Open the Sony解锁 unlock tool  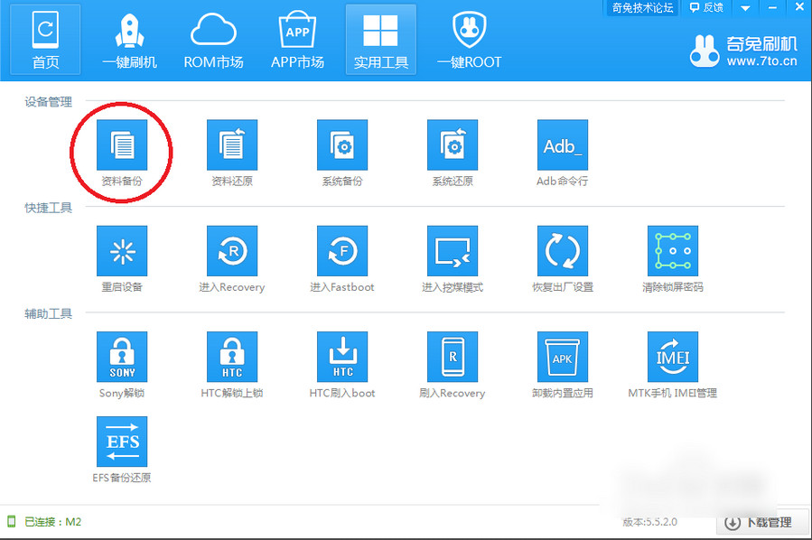[x=122, y=357]
